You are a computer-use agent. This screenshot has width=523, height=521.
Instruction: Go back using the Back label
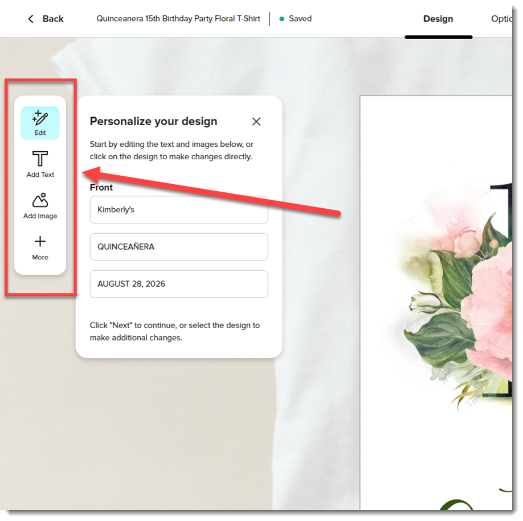53,19
